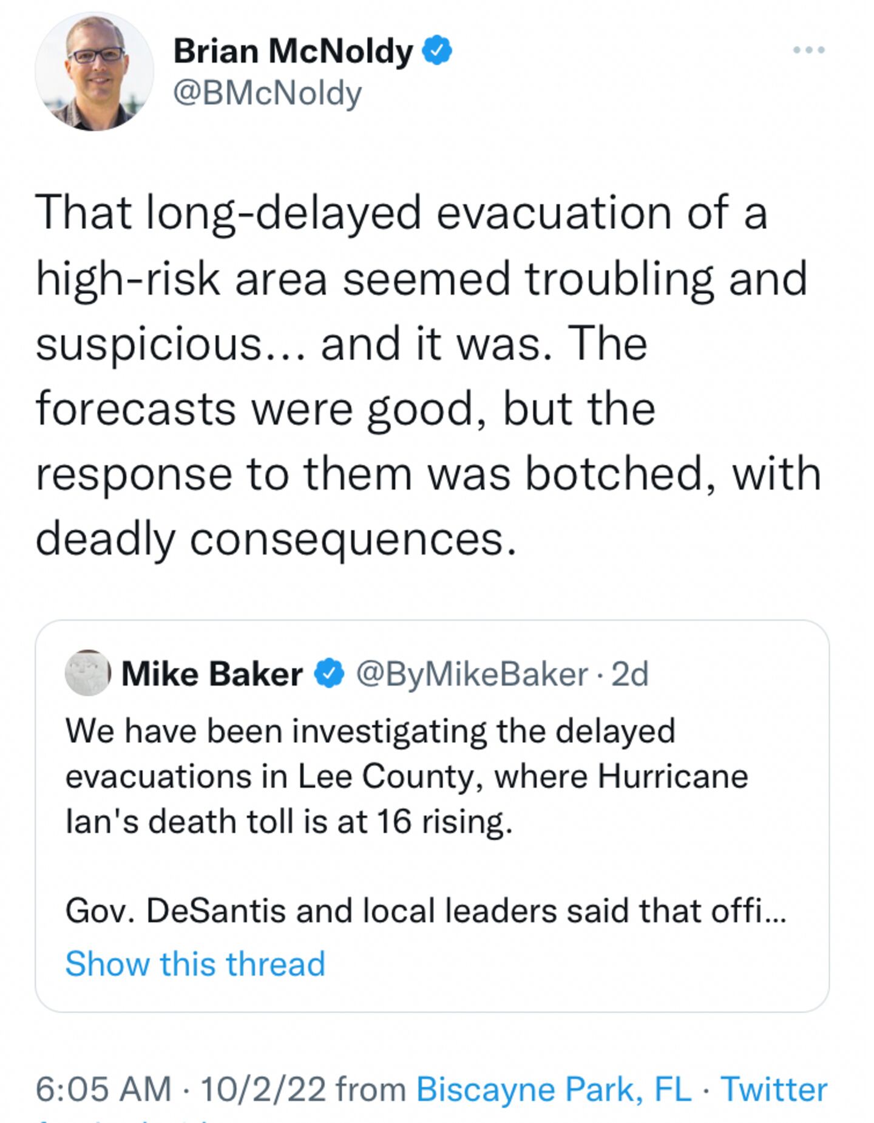Screen dimensions: 874x1123
Task: Expand with Show this thread
Action: tap(195, 963)
